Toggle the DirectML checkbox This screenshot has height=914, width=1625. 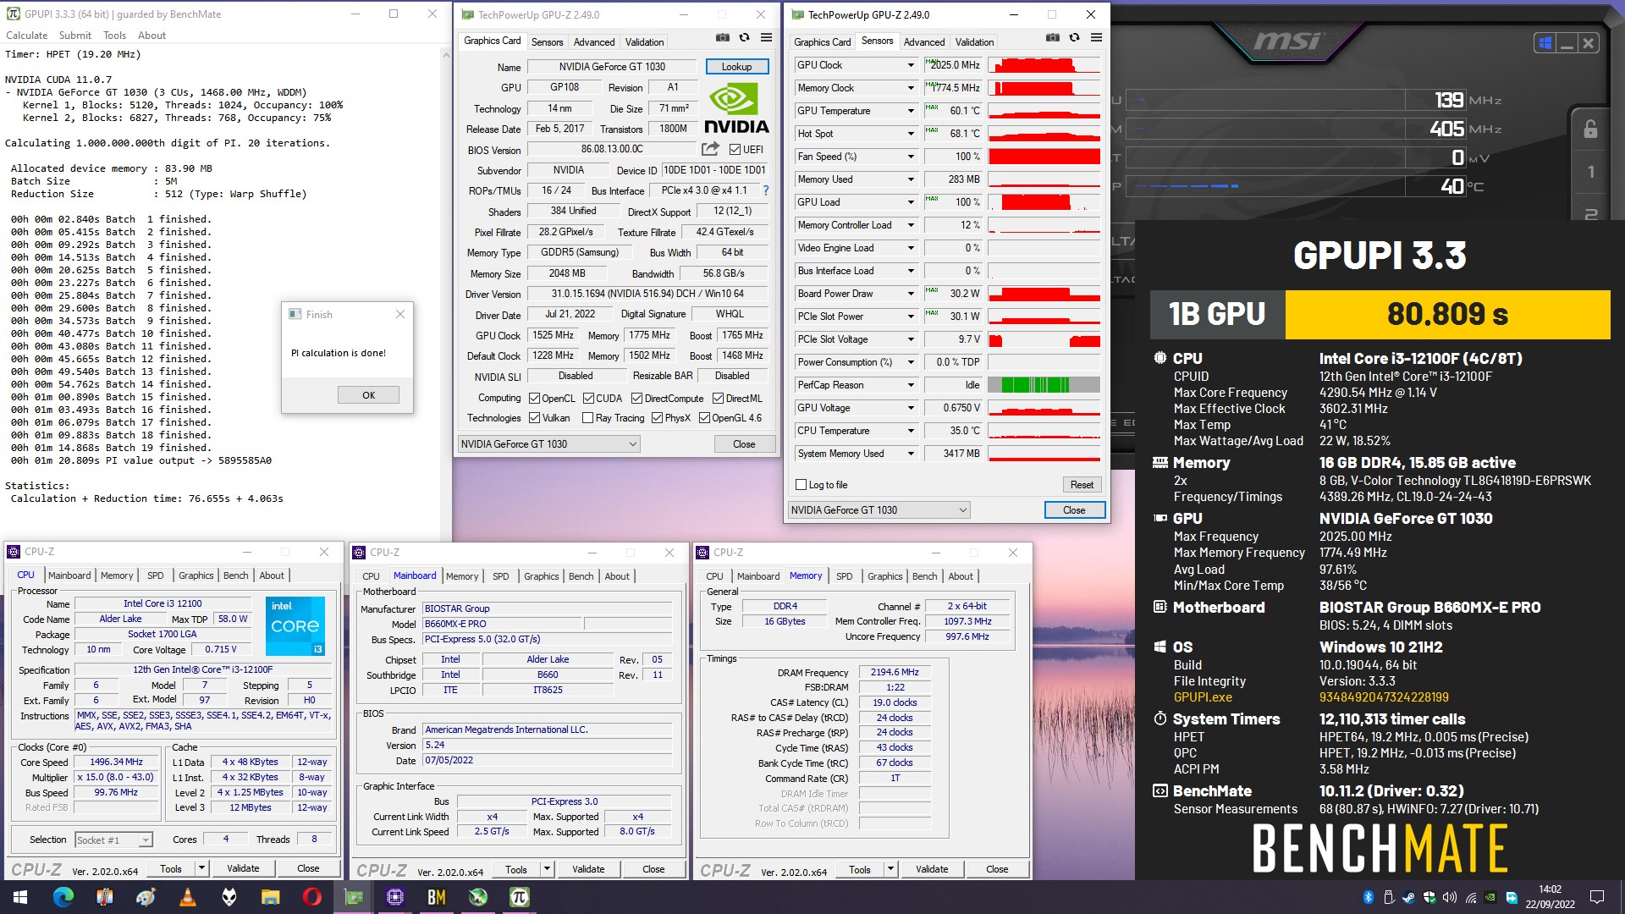point(718,399)
